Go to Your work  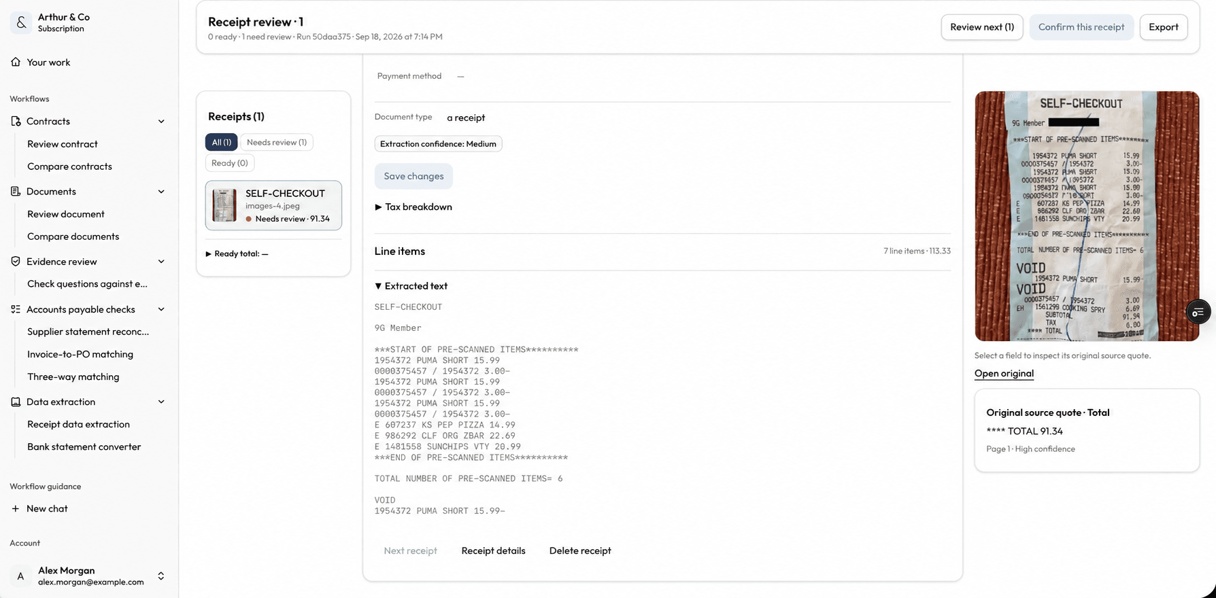pyautogui.click(x=48, y=62)
